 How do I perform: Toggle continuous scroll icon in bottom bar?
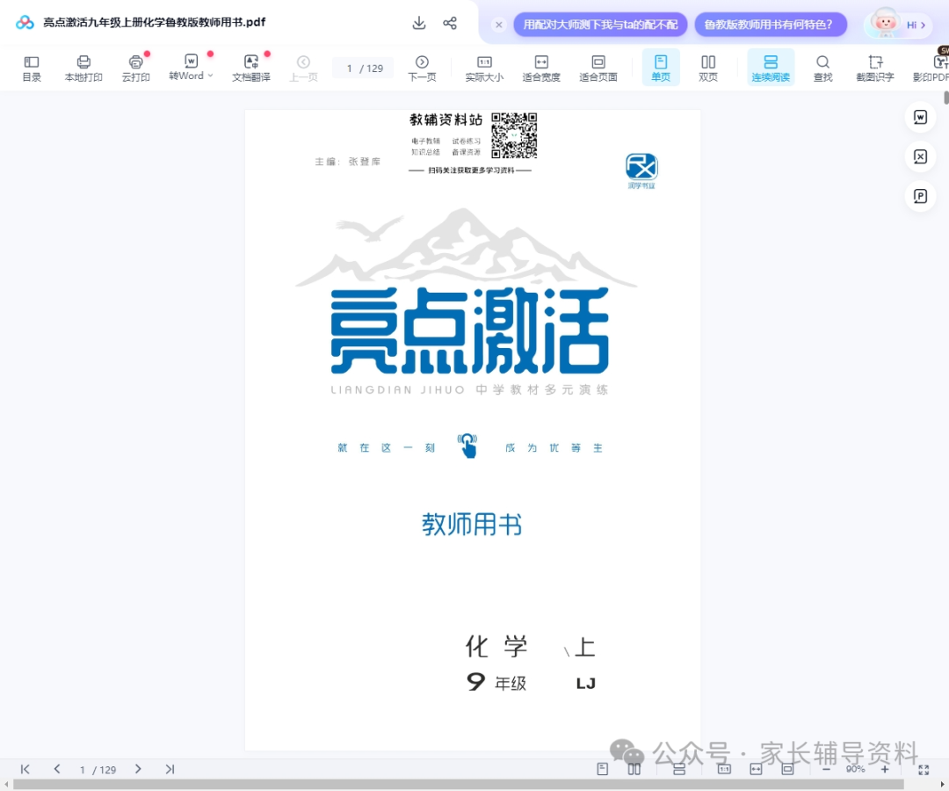click(x=679, y=769)
